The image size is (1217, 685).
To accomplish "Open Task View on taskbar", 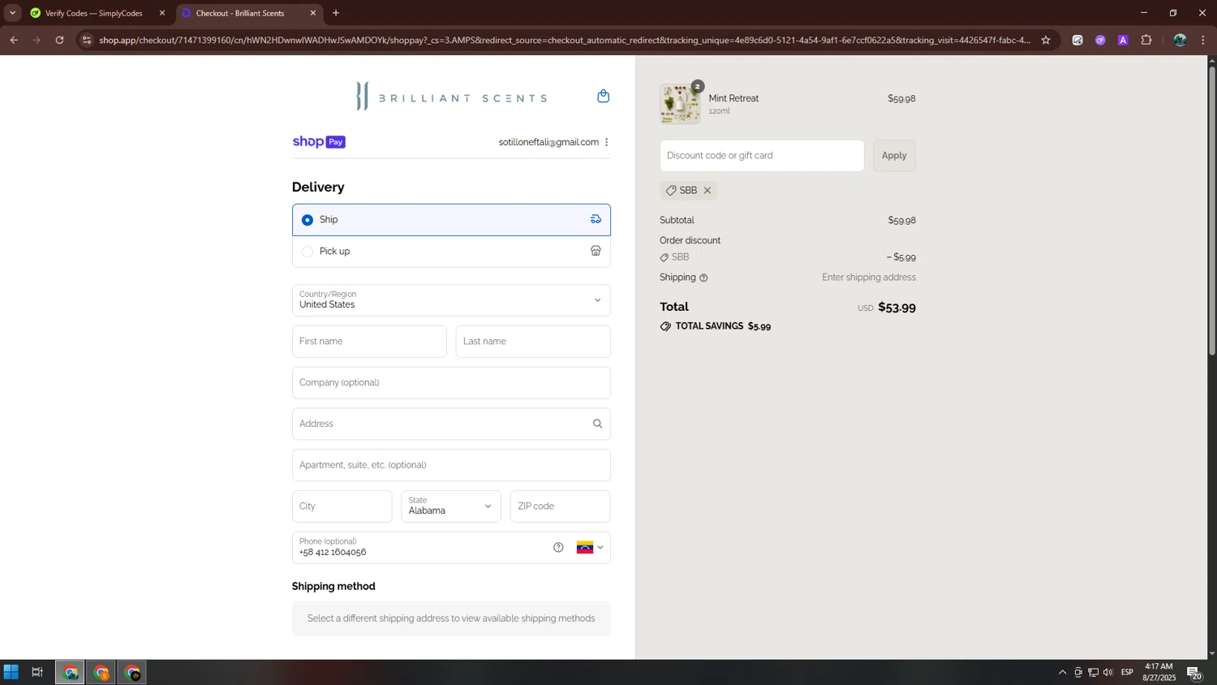I will click(37, 672).
